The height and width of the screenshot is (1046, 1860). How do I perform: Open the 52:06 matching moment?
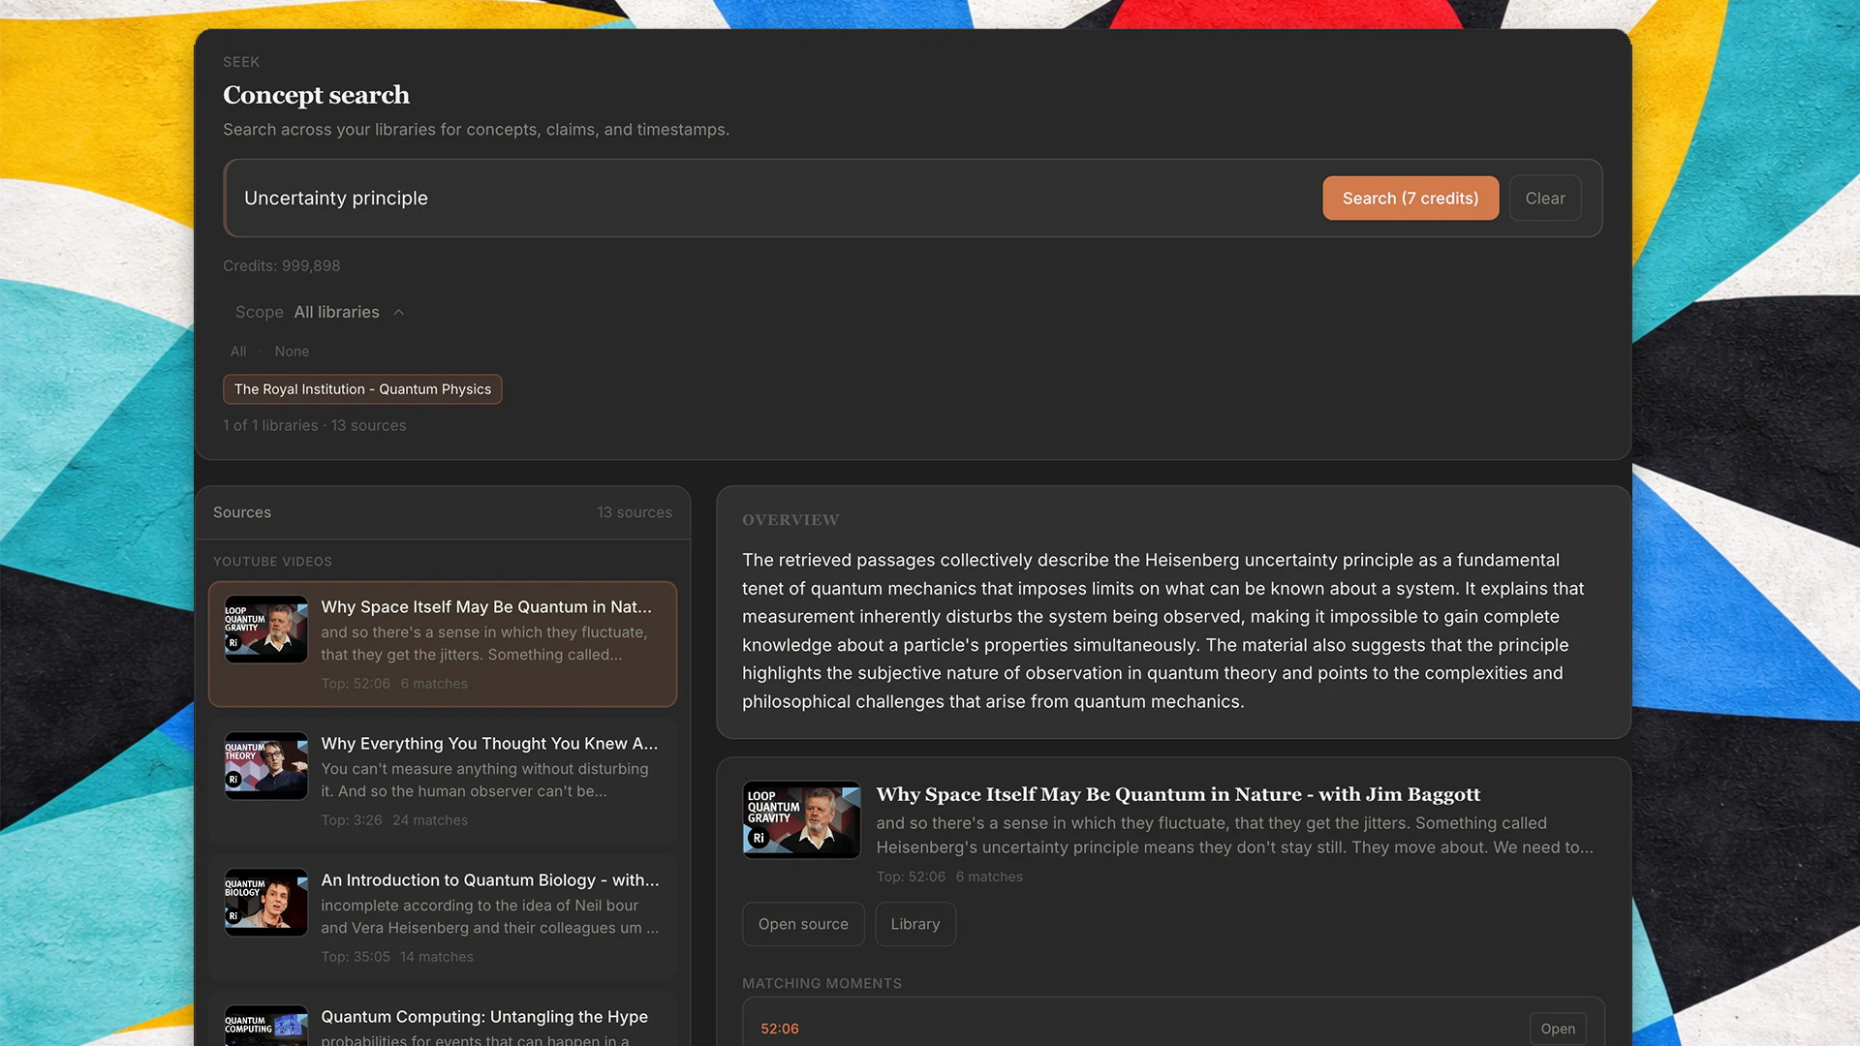tap(1557, 1029)
